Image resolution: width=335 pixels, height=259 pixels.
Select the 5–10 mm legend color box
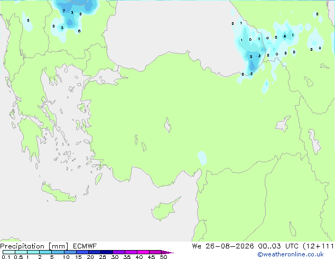[x=58, y=252]
